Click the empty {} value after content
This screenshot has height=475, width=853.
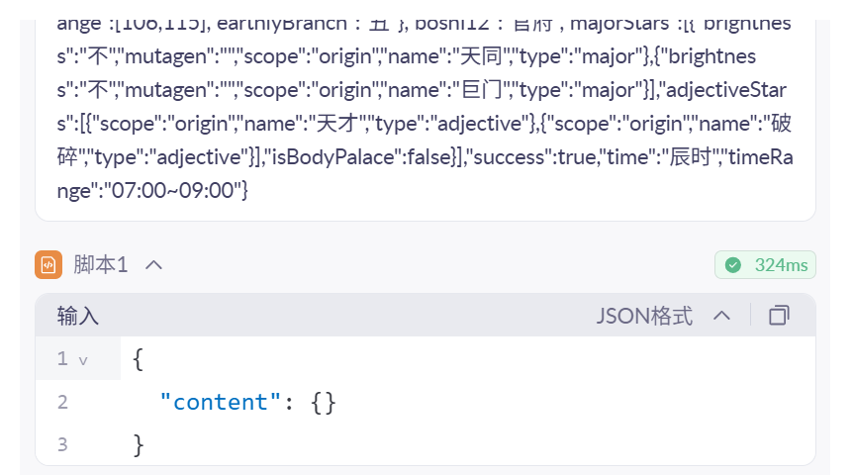coord(324,402)
